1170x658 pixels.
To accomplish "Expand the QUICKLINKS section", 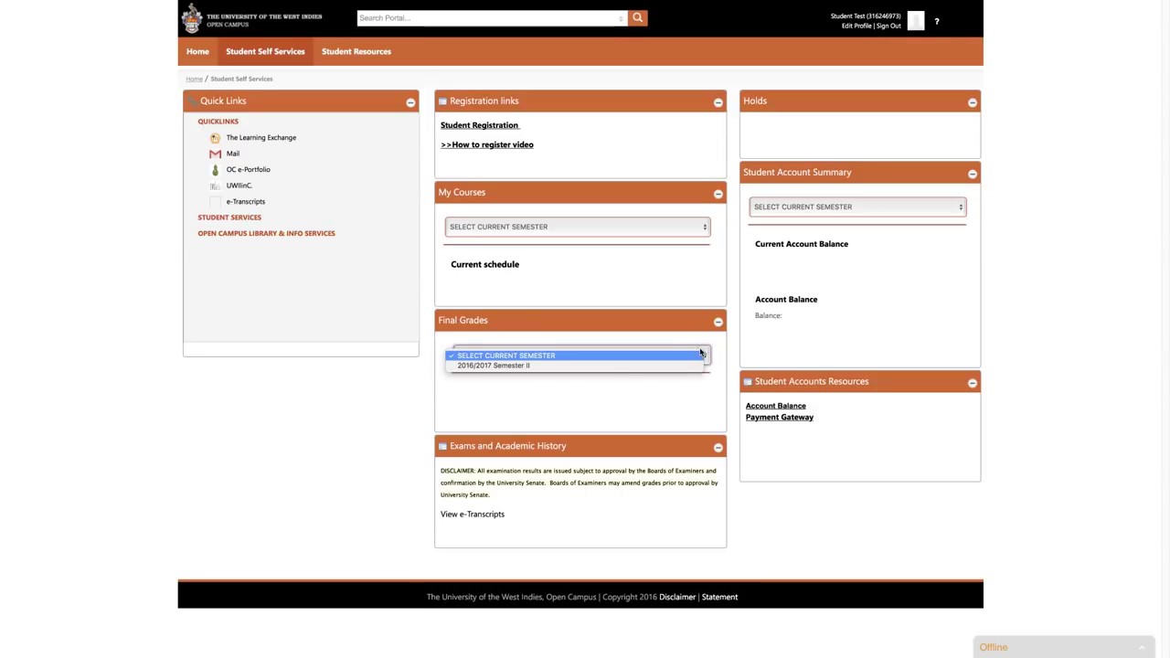I will [x=218, y=122].
